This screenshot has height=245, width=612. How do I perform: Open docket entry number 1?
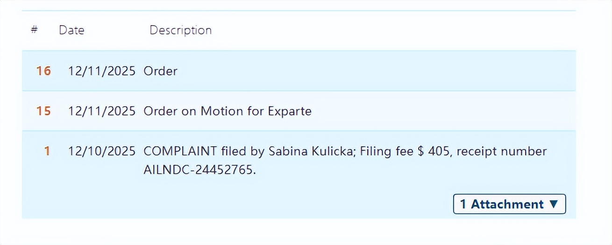coord(47,151)
